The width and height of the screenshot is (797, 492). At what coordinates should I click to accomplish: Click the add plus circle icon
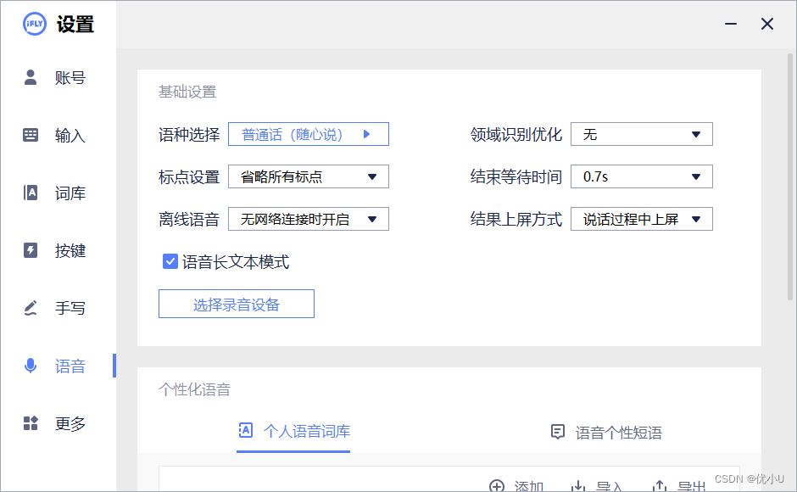pyautogui.click(x=497, y=486)
